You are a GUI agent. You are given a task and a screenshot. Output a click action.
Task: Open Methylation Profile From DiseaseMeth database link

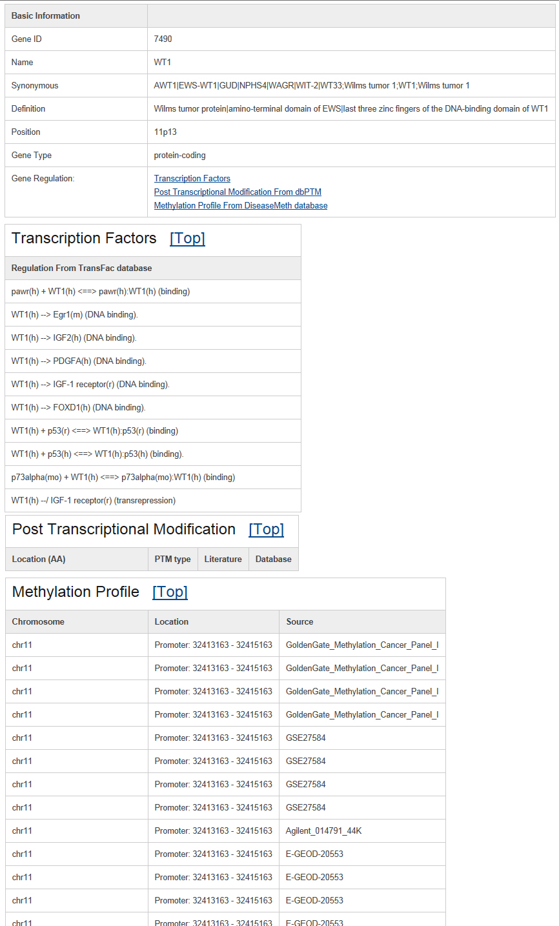tap(241, 205)
